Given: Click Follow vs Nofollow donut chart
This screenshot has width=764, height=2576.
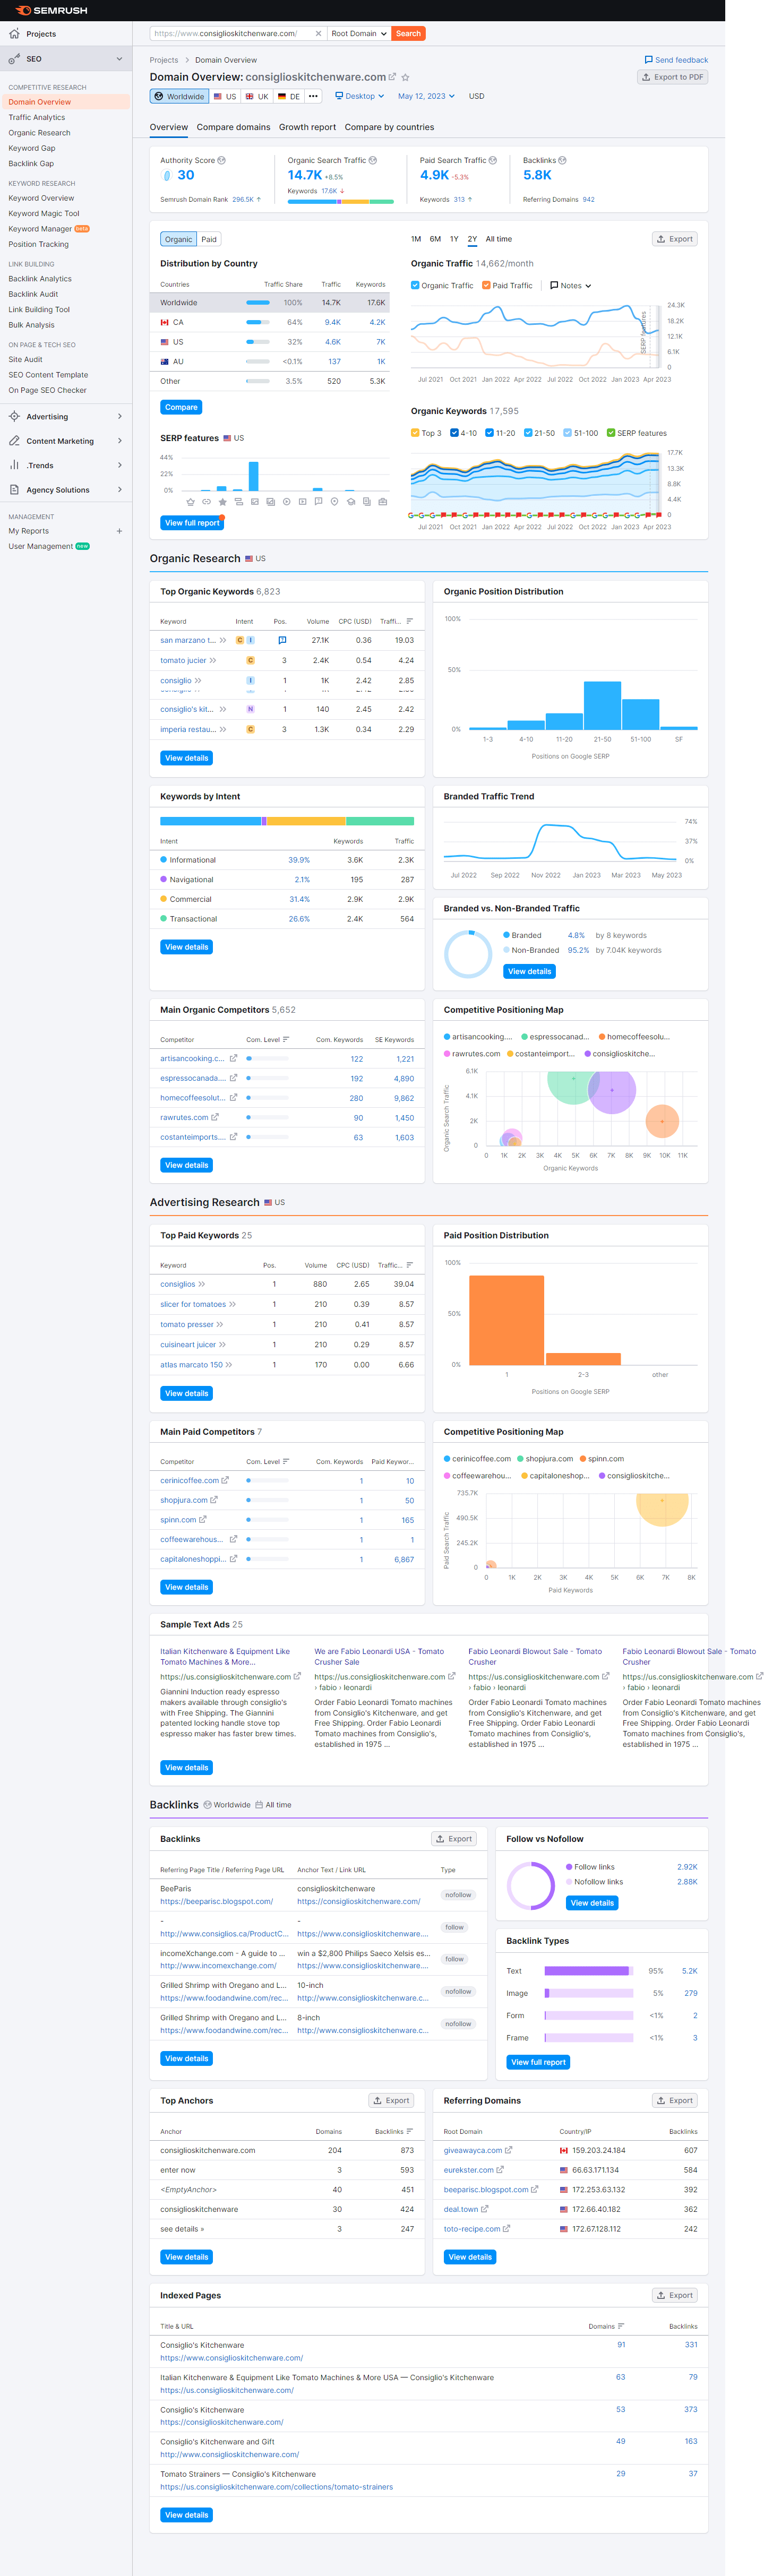Looking at the screenshot, I should [x=530, y=1886].
